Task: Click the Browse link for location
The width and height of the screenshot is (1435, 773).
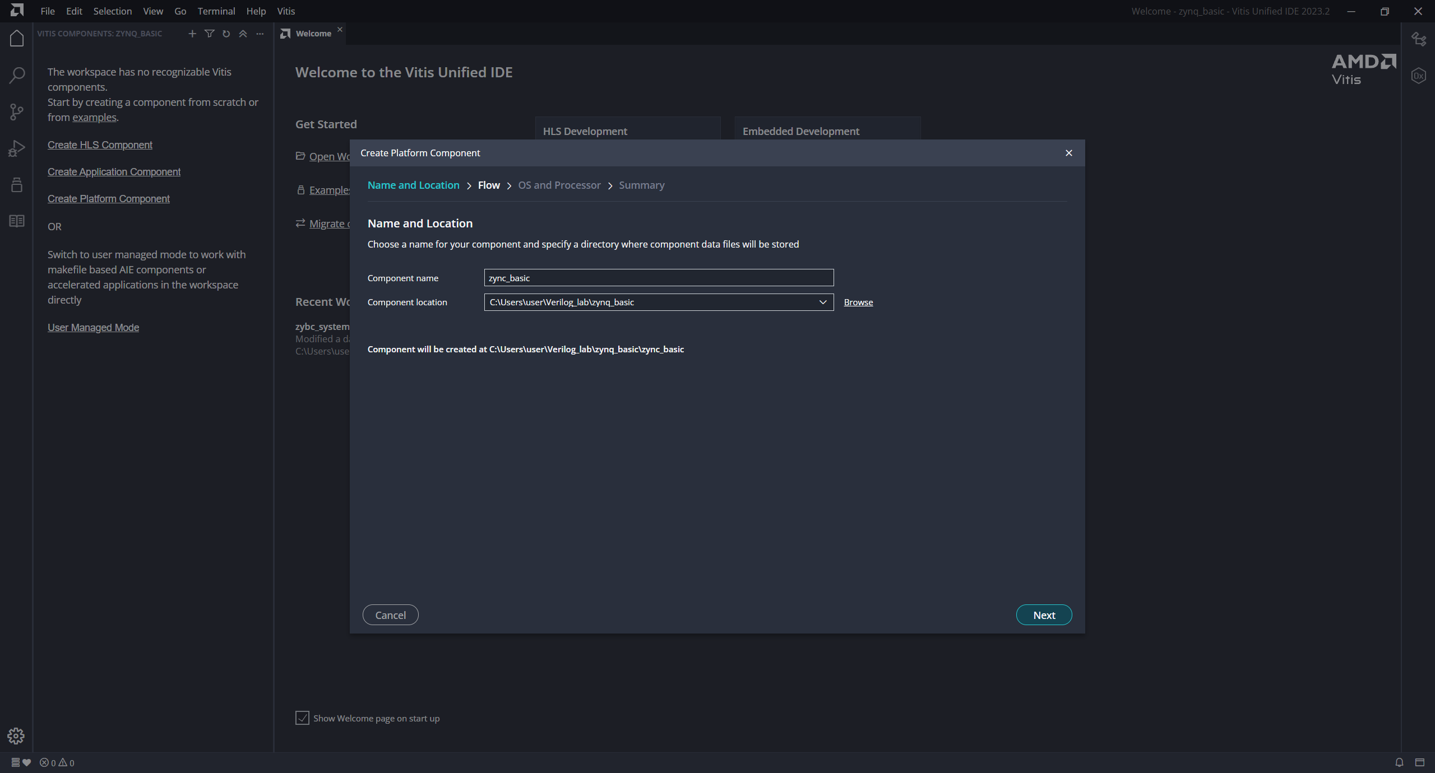Action: [x=858, y=302]
